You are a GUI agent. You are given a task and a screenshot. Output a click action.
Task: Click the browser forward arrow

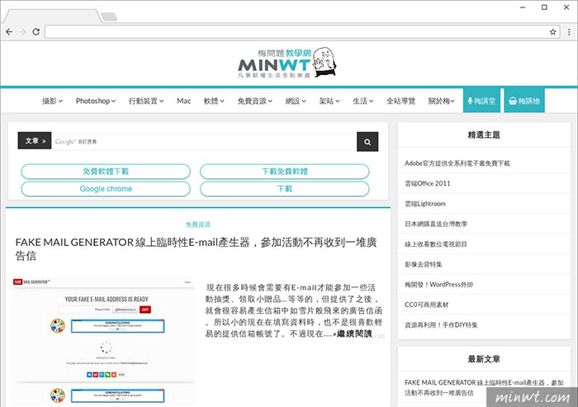[23, 31]
